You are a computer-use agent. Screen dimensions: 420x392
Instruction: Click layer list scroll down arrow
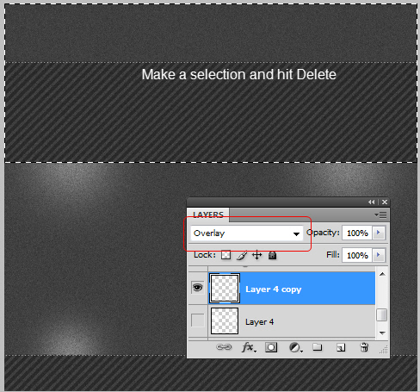[x=382, y=333]
